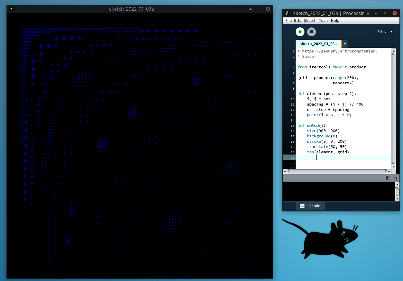
Task: Select the sketch_2022_01_03a editor tab
Action: point(318,44)
